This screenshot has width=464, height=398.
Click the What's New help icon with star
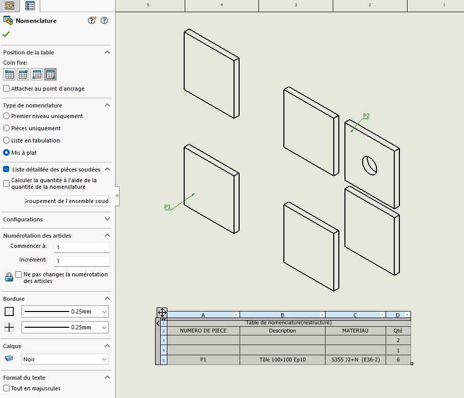92,21
